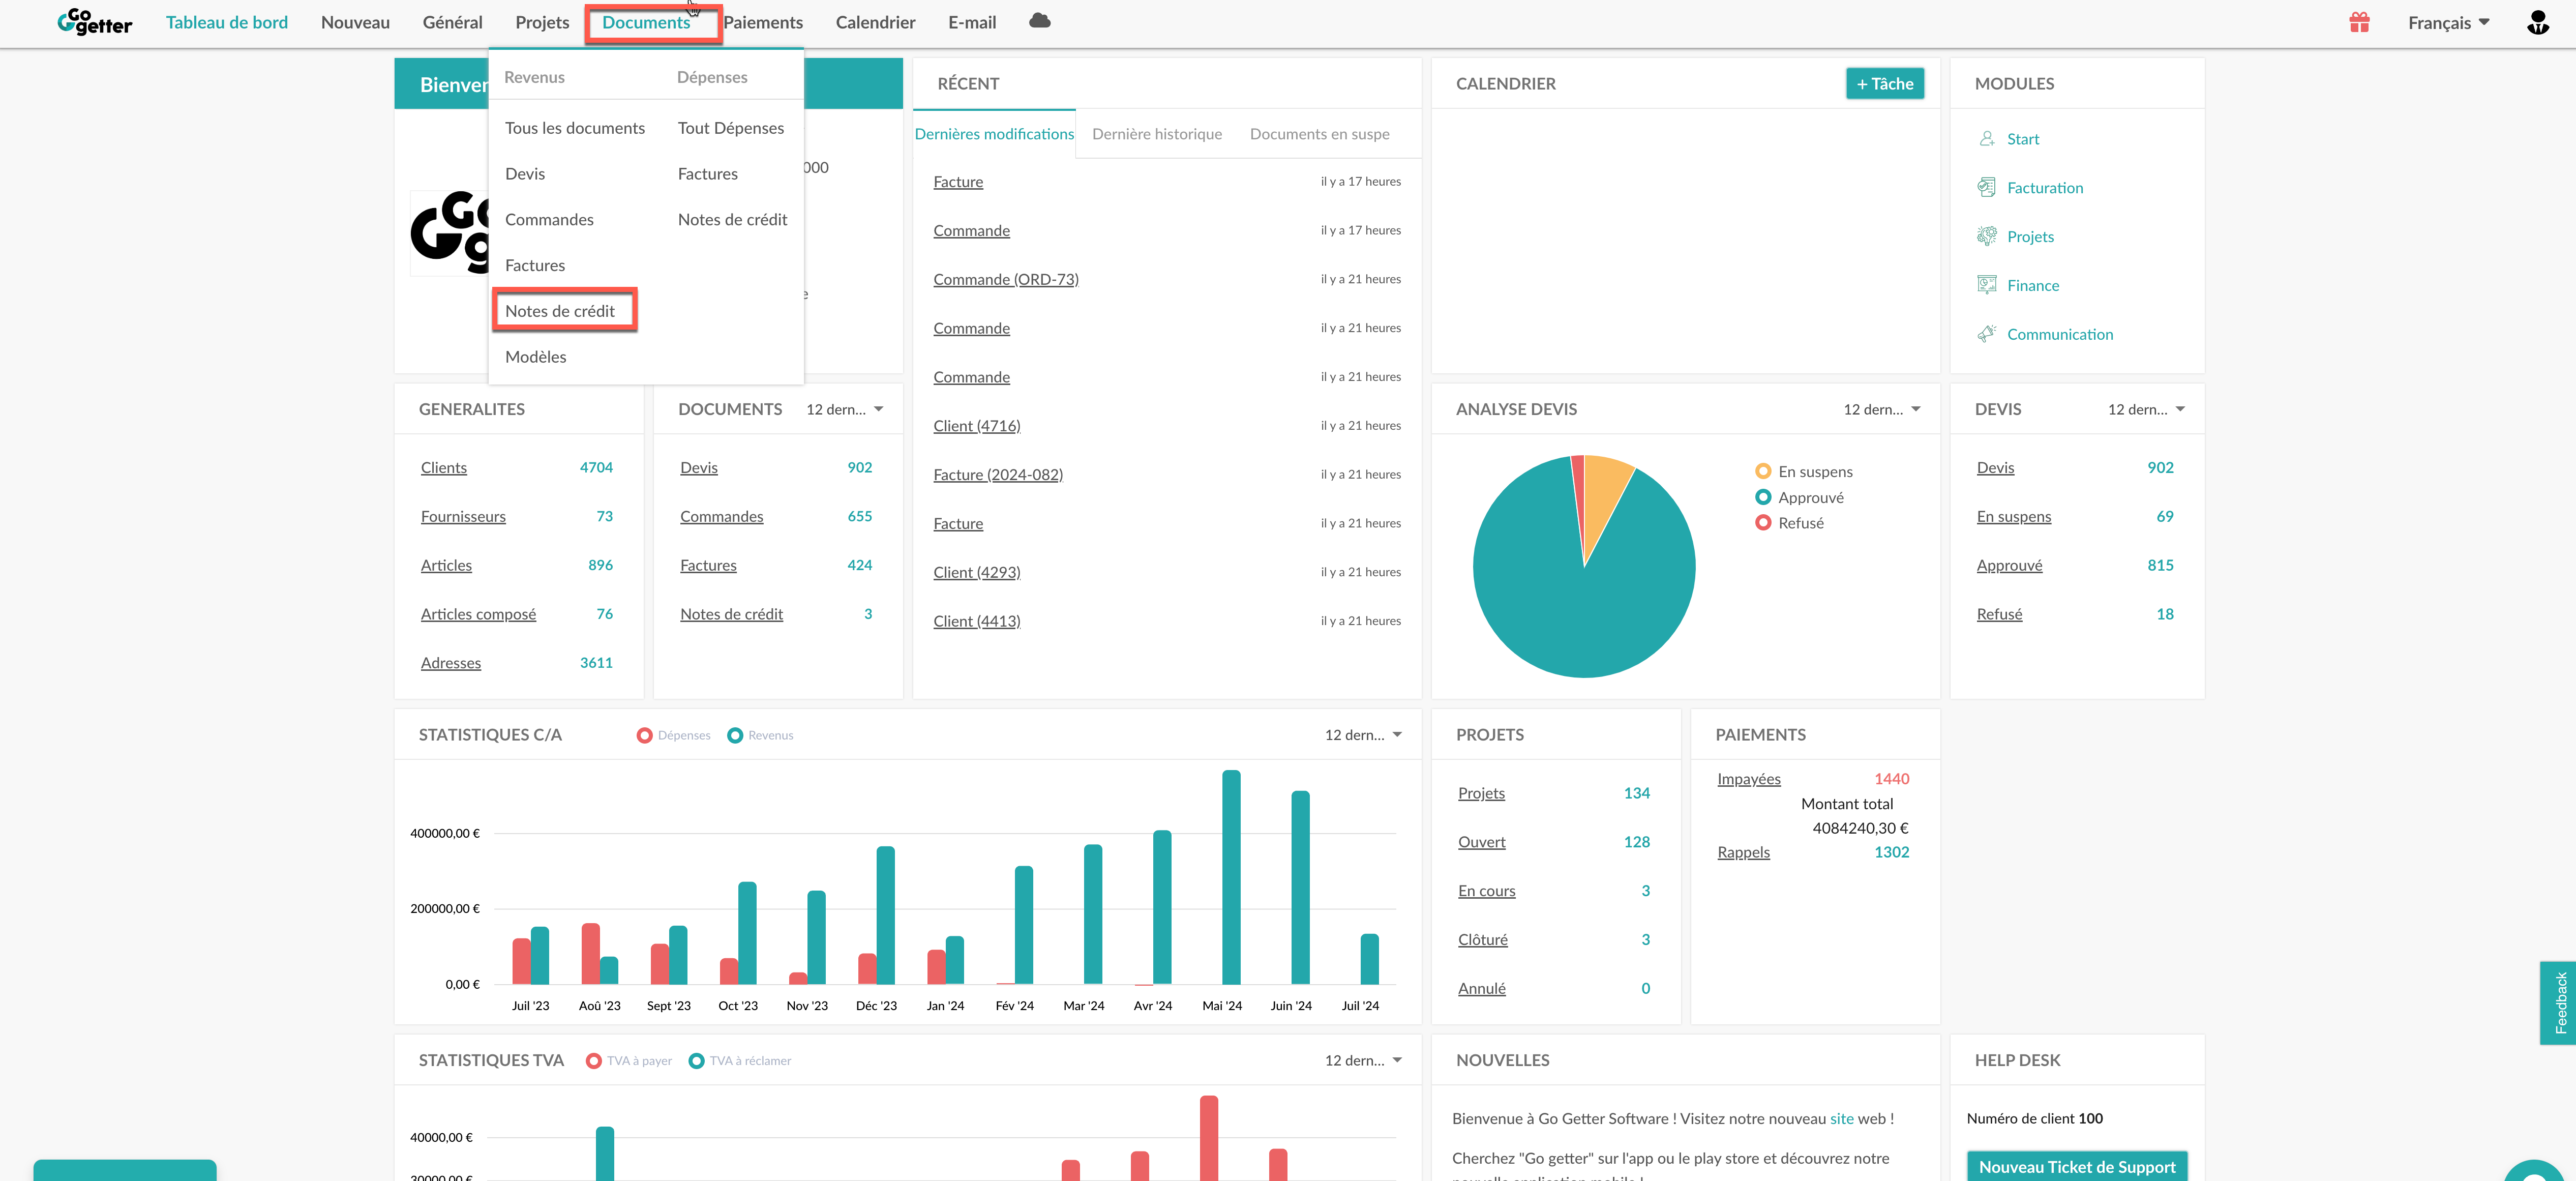The height and width of the screenshot is (1181, 2576).
Task: Click the Facturation module icon
Action: click(1986, 188)
